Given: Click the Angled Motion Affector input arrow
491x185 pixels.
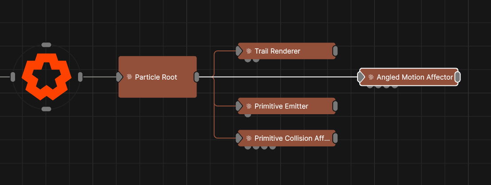Looking at the screenshot, I should tap(361, 77).
